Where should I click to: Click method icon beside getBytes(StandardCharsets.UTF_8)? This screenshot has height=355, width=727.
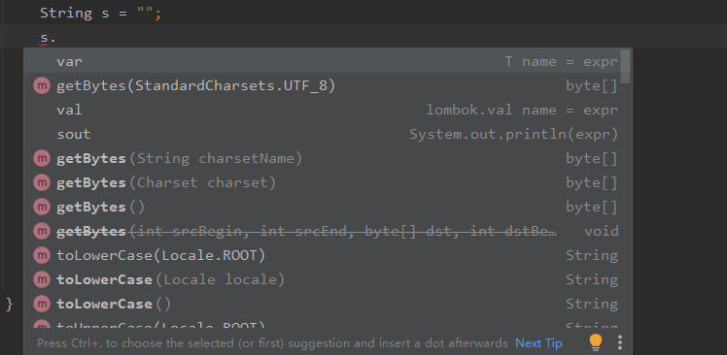[42, 86]
